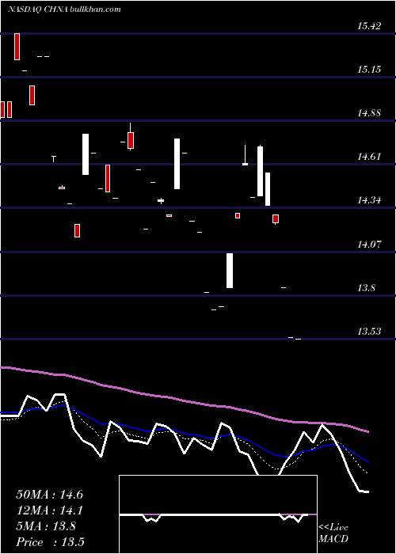
Task: Click the 5MA : 13.8 readout
Action: click(46, 526)
